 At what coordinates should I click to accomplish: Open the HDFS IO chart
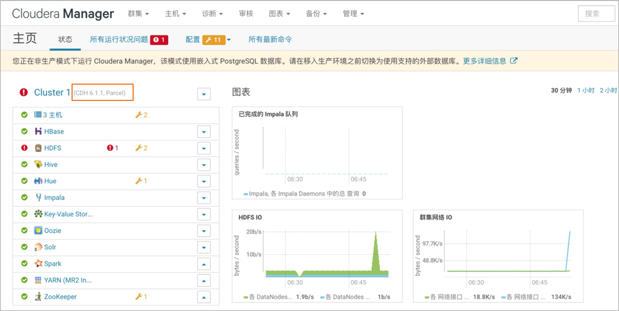[x=317, y=256]
